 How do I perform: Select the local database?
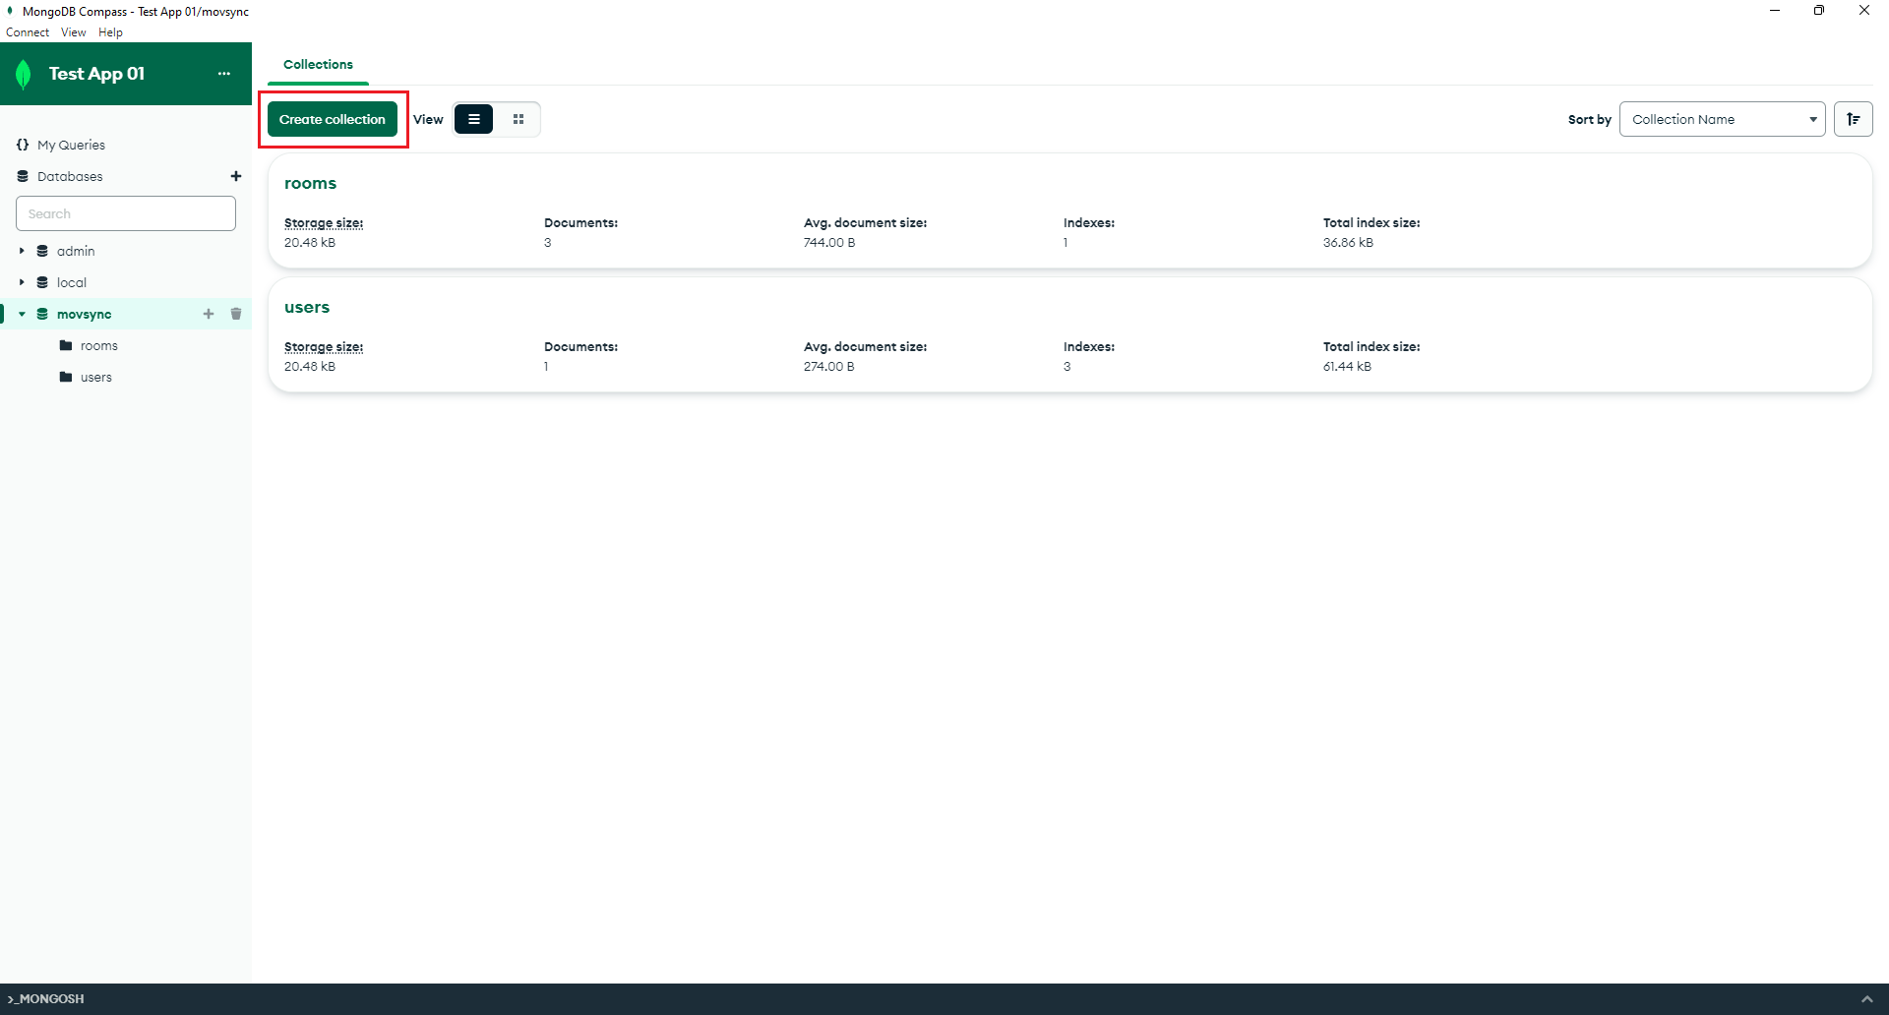coord(72,282)
